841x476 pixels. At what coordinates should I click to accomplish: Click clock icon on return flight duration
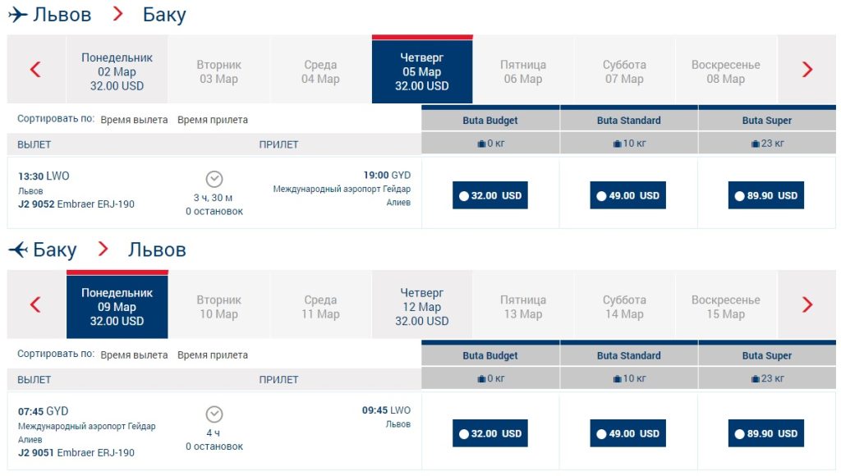click(214, 414)
